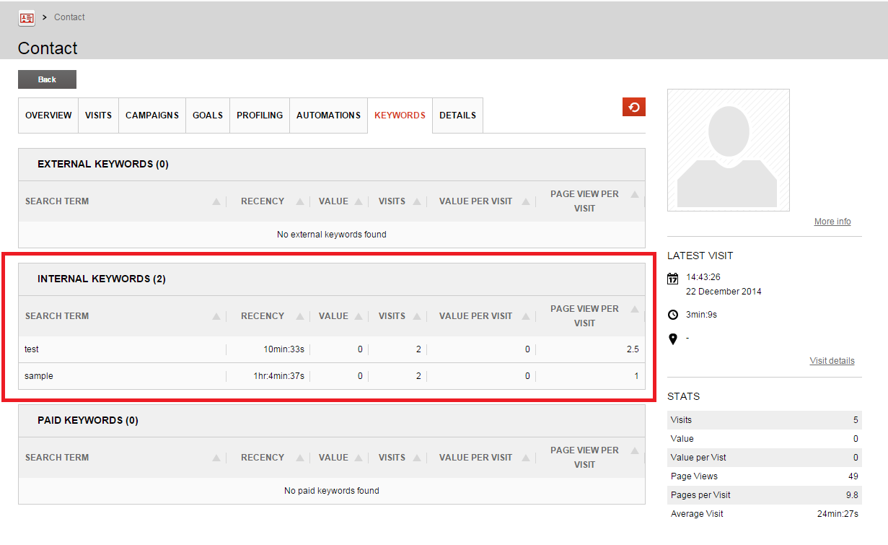Click the Visit details link

click(x=832, y=360)
